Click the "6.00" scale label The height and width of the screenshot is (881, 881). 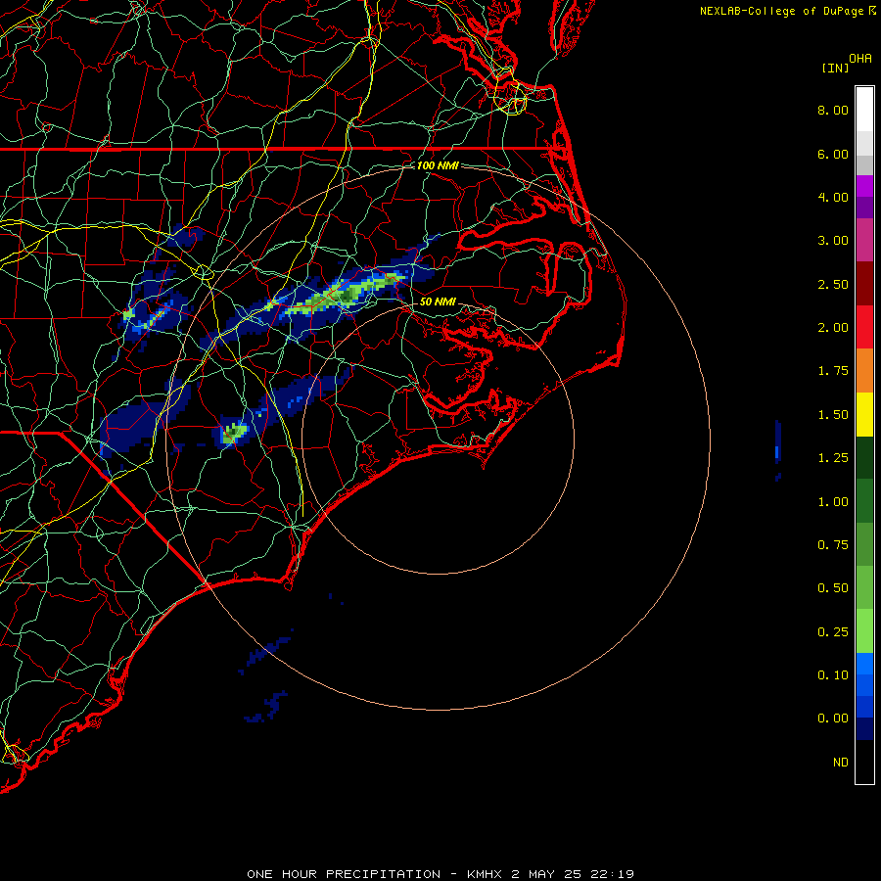point(833,154)
